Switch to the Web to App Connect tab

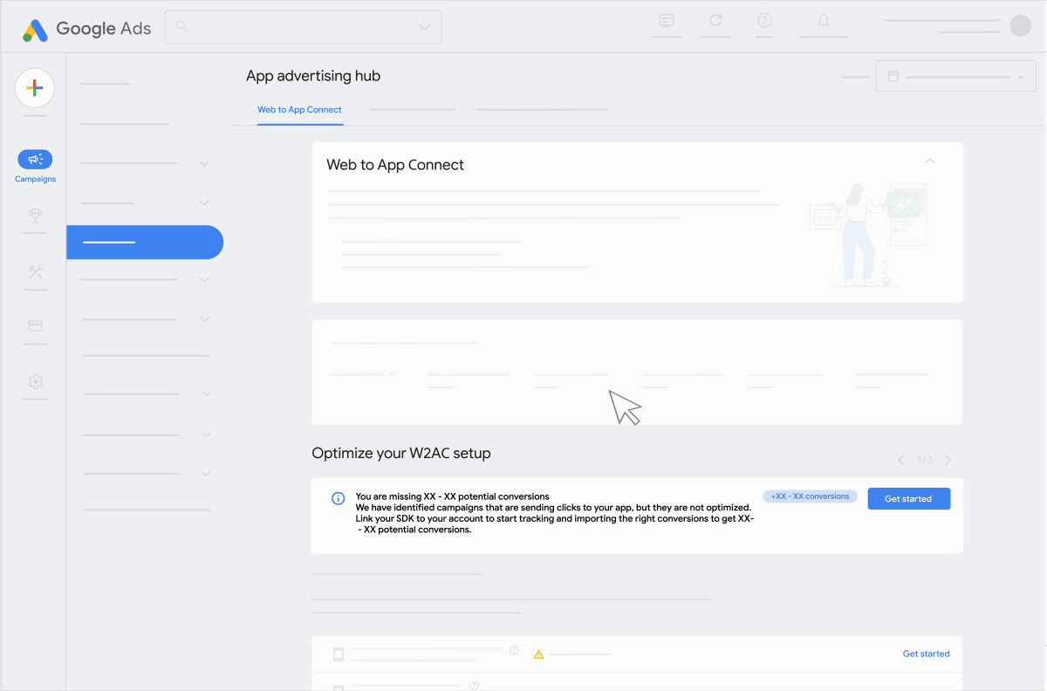(299, 110)
